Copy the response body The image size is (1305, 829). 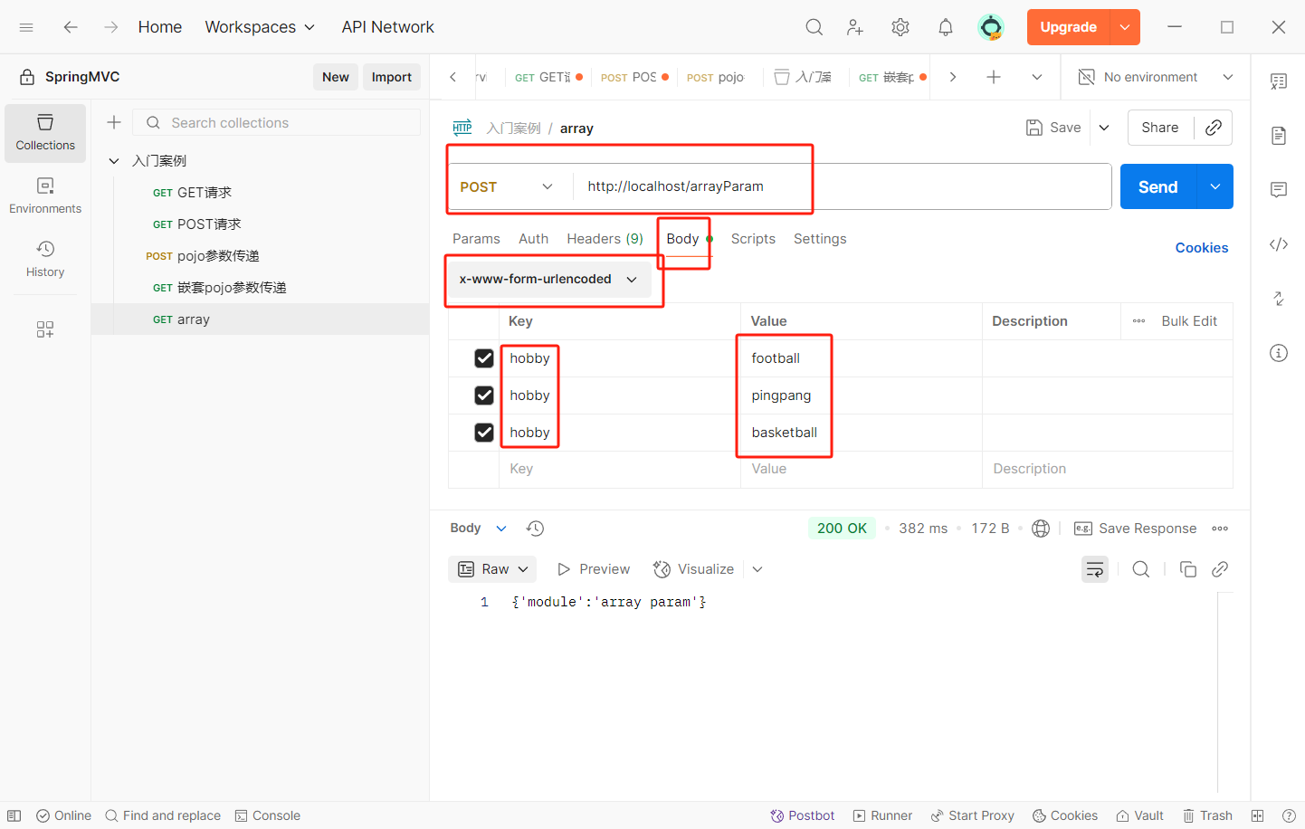pyautogui.click(x=1188, y=569)
